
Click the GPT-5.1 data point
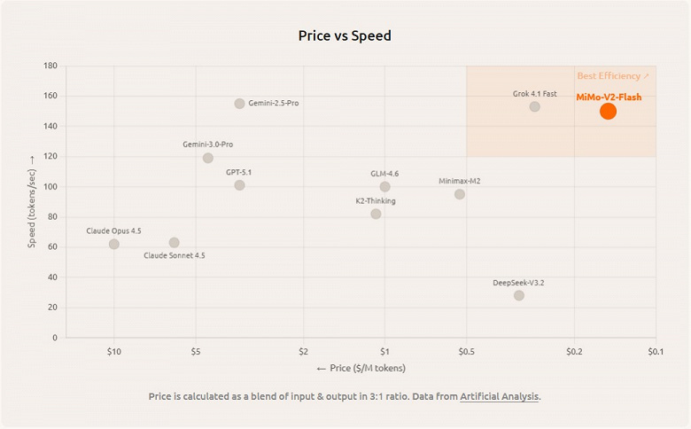tap(239, 185)
